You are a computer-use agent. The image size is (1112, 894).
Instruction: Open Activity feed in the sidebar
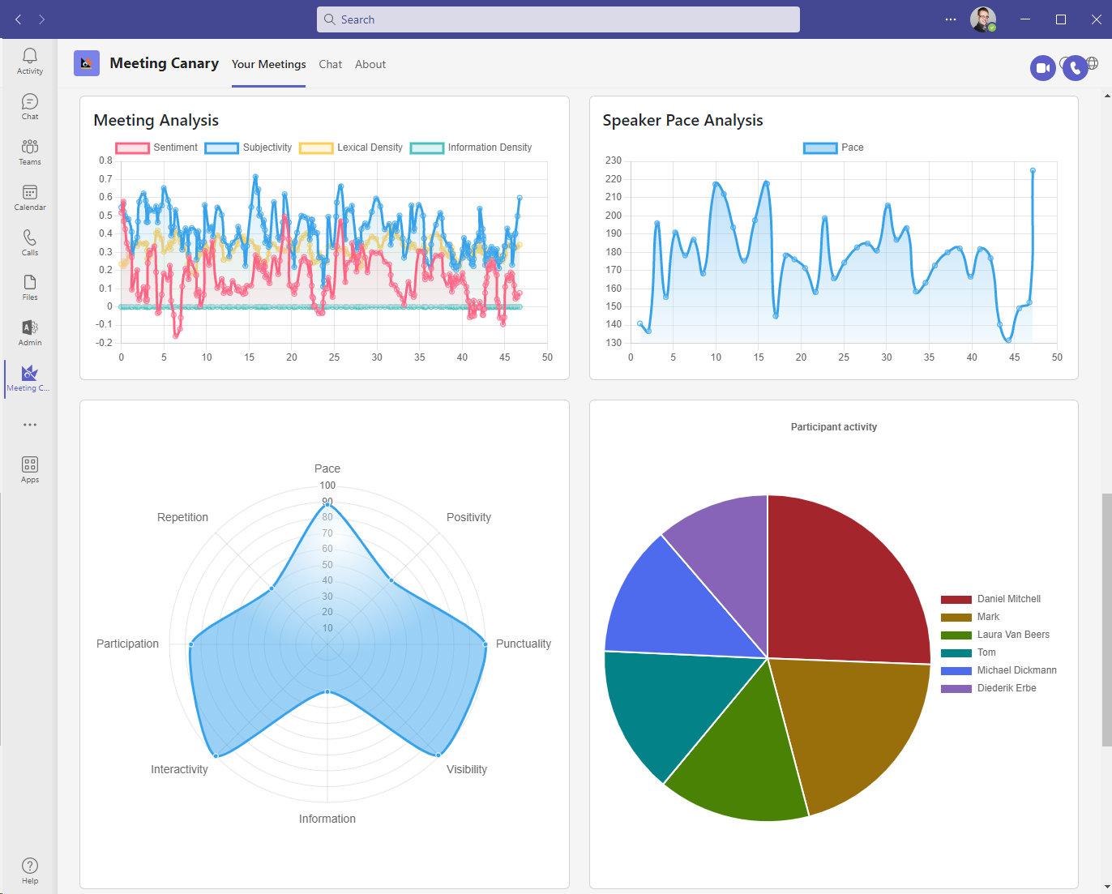(x=30, y=61)
